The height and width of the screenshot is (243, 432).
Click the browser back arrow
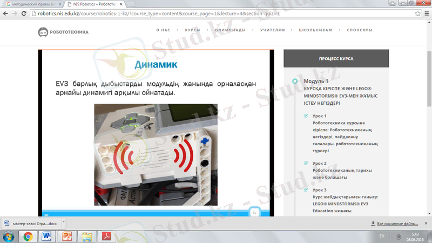(6, 13)
